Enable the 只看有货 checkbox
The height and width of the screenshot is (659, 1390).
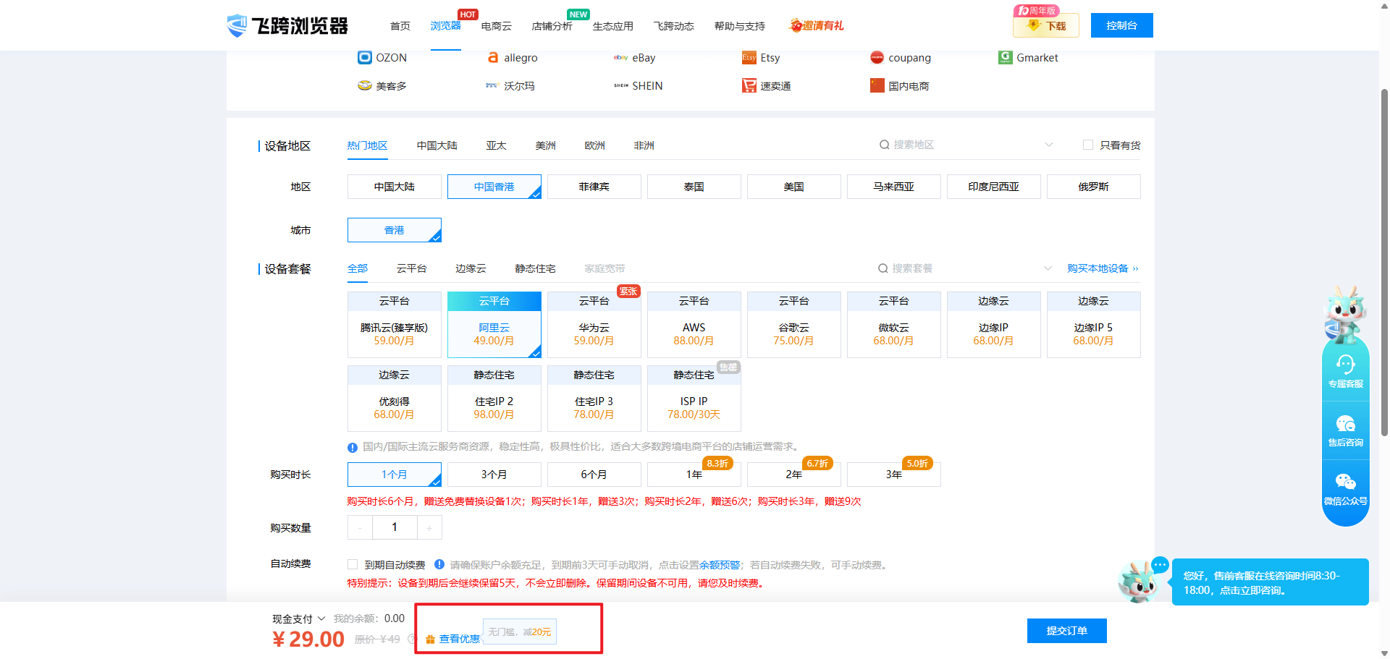(x=1087, y=145)
